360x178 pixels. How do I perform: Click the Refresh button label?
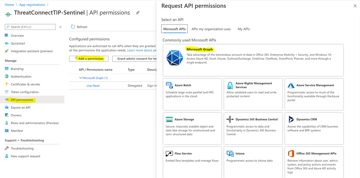(82, 27)
